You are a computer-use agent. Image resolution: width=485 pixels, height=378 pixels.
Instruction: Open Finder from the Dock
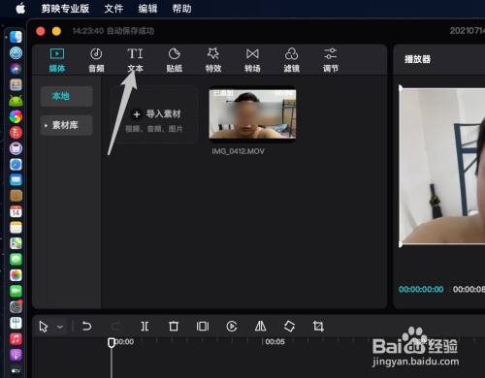(x=16, y=37)
